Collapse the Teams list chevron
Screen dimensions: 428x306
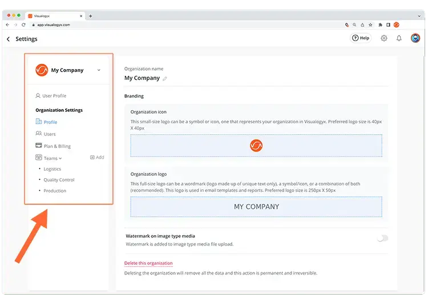point(60,158)
